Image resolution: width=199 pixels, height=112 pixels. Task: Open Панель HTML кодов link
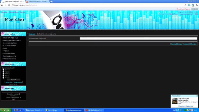click(190, 44)
